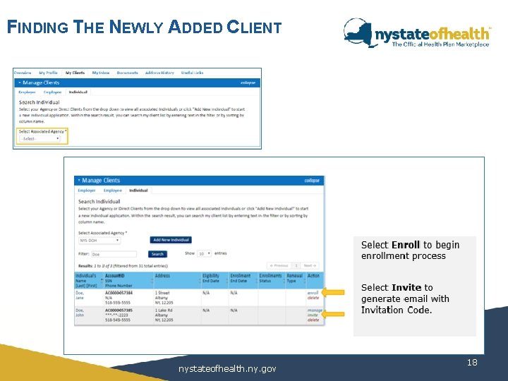Click the Search Individual heading in the larger screenshot
The image size is (508, 381).
pos(99,202)
